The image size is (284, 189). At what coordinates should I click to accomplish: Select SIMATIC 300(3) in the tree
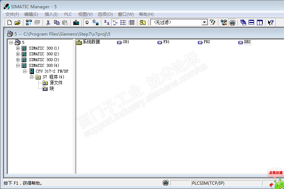click(44, 60)
